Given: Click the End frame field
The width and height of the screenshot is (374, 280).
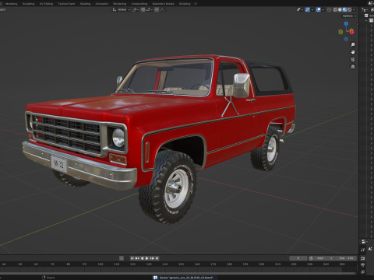Looking at the screenshot, I should click(x=346, y=258).
